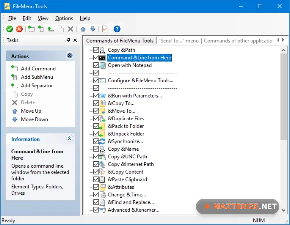Image resolution: width=290 pixels, height=225 pixels.
Task: Click the Add SubMenu toolbar icon
Action: [41, 29]
